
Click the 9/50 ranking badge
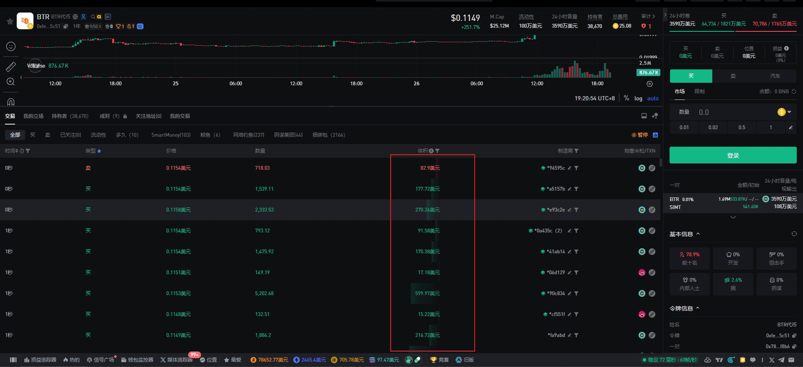[x=93, y=26]
